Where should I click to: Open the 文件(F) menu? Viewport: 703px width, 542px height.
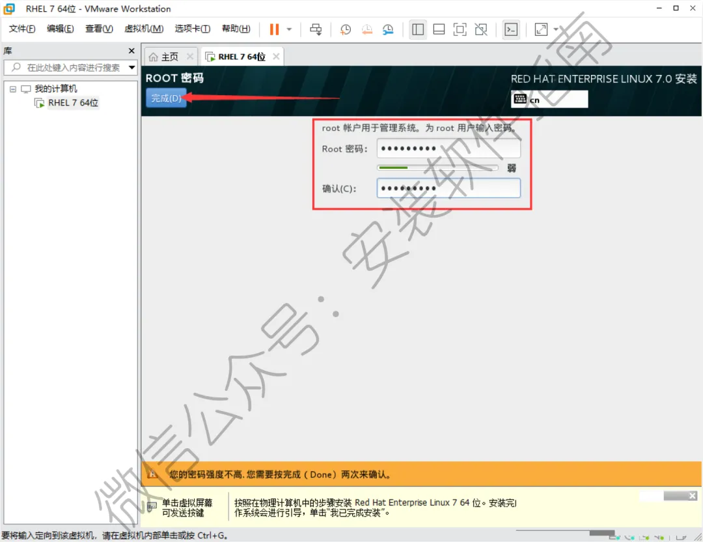point(22,29)
